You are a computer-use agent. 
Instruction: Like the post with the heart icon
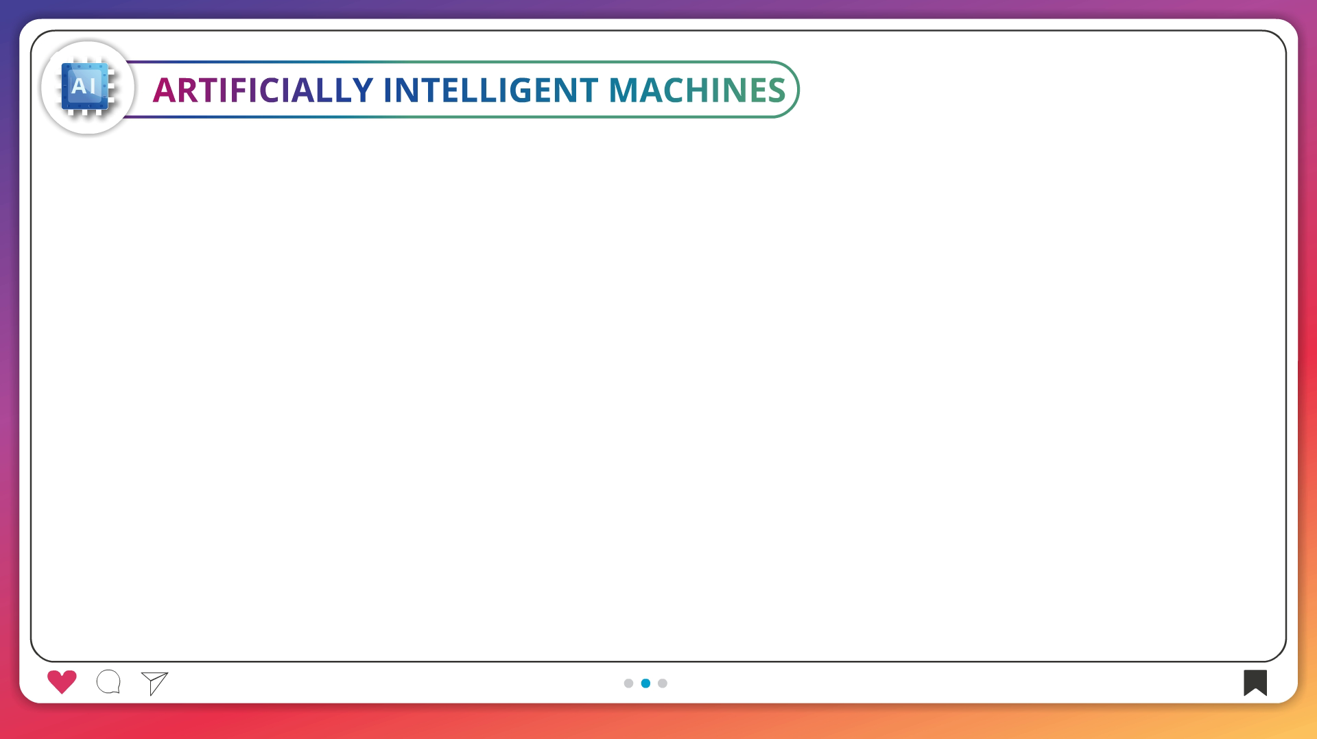point(62,681)
